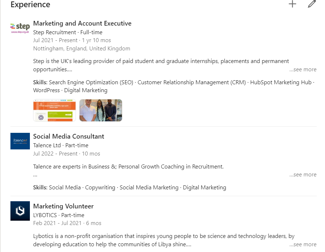Click the Nottingham, England location text
The height and width of the screenshot is (252, 325).
point(82,49)
